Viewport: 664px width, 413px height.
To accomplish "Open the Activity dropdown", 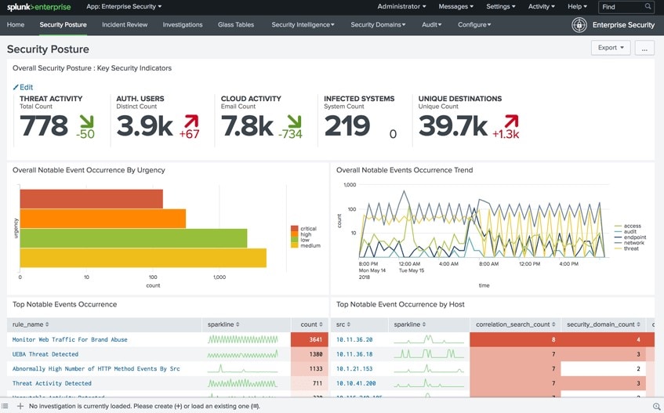I will pos(541,6).
